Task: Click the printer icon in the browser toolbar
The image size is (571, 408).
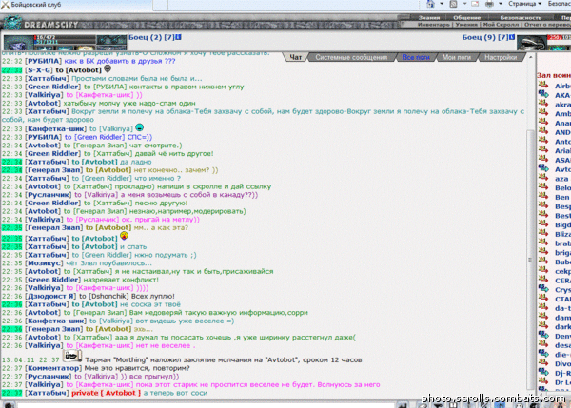Action: pos(490,4)
